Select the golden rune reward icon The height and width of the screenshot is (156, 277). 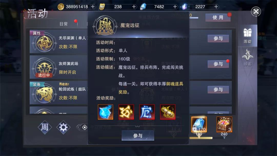[x=126, y=112]
